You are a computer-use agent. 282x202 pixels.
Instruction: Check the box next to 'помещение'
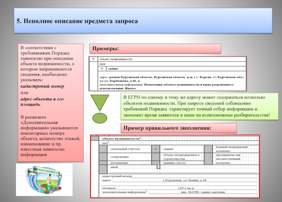(103, 163)
